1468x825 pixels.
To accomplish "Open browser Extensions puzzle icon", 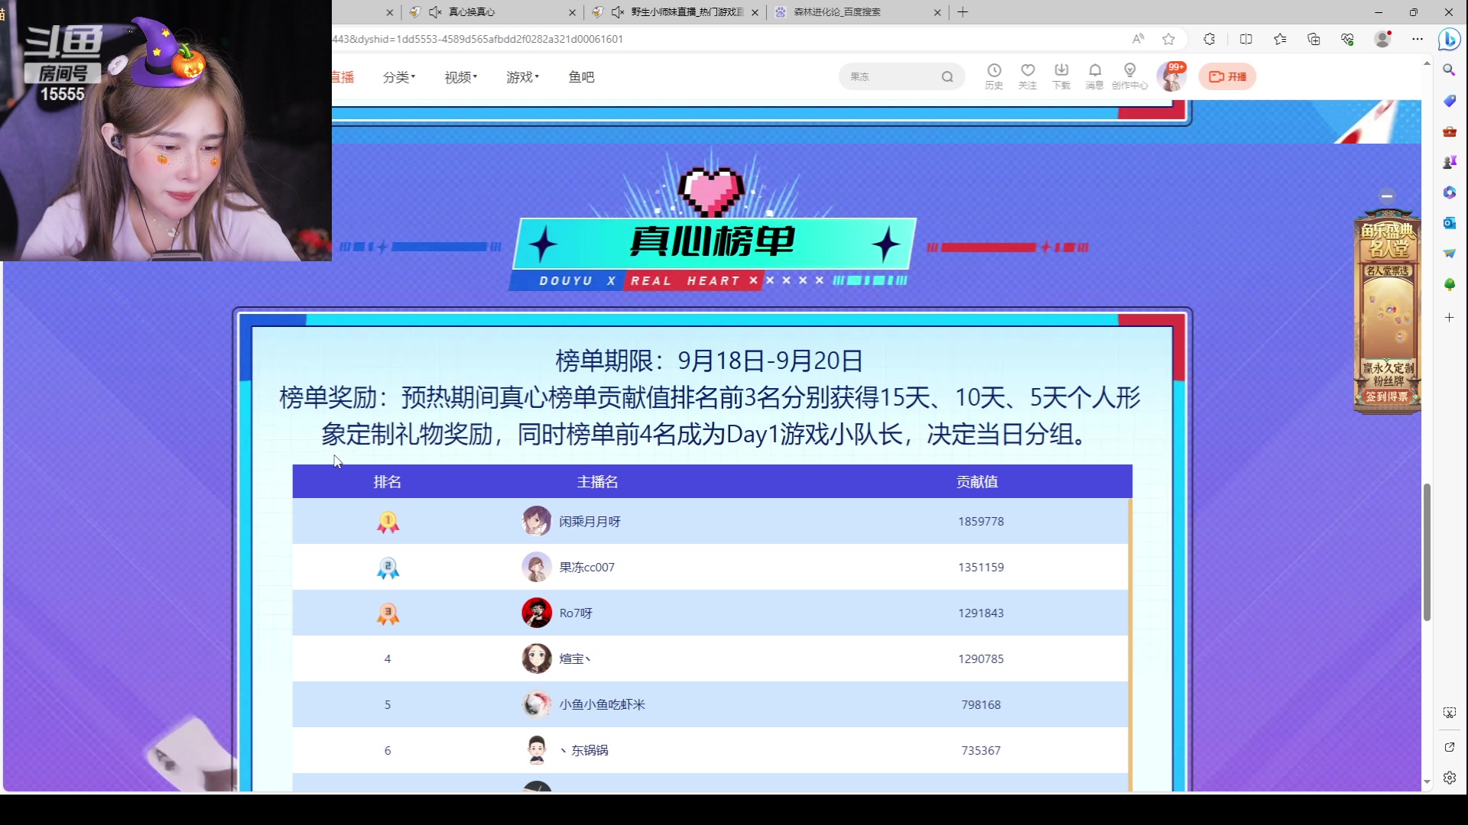I will tap(1209, 39).
